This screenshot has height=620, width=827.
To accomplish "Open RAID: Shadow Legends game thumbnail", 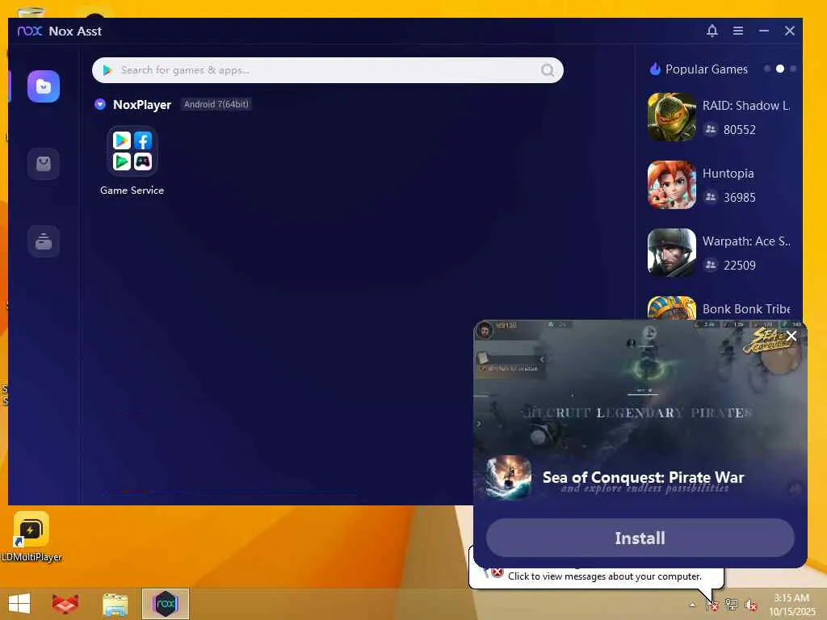I will (x=671, y=117).
